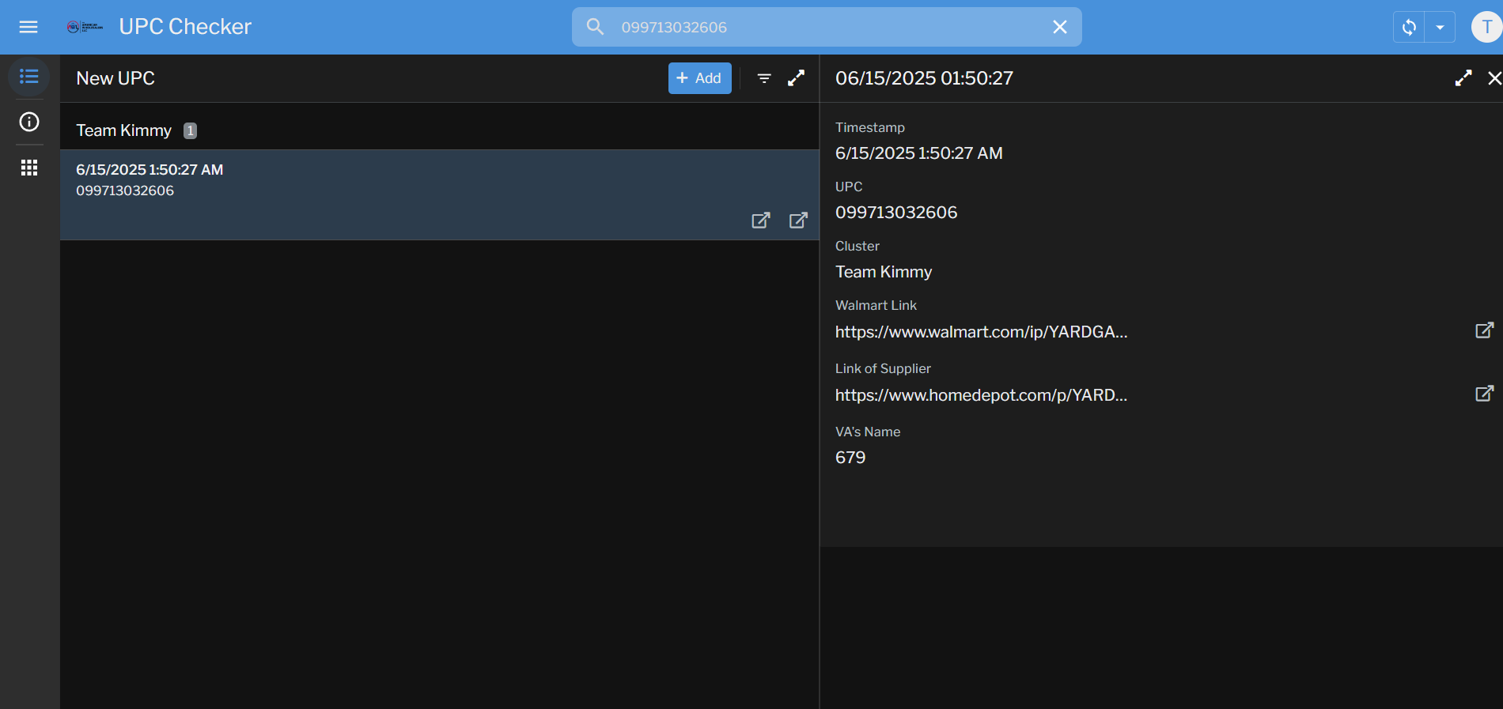Click the Team Kimmy group header

pyautogui.click(x=124, y=130)
